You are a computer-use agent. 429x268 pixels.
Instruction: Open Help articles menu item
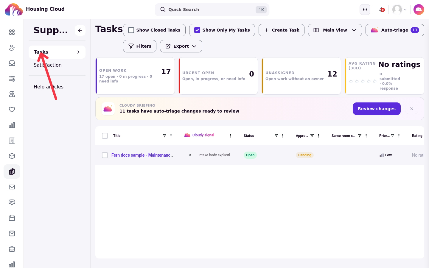[49, 87]
